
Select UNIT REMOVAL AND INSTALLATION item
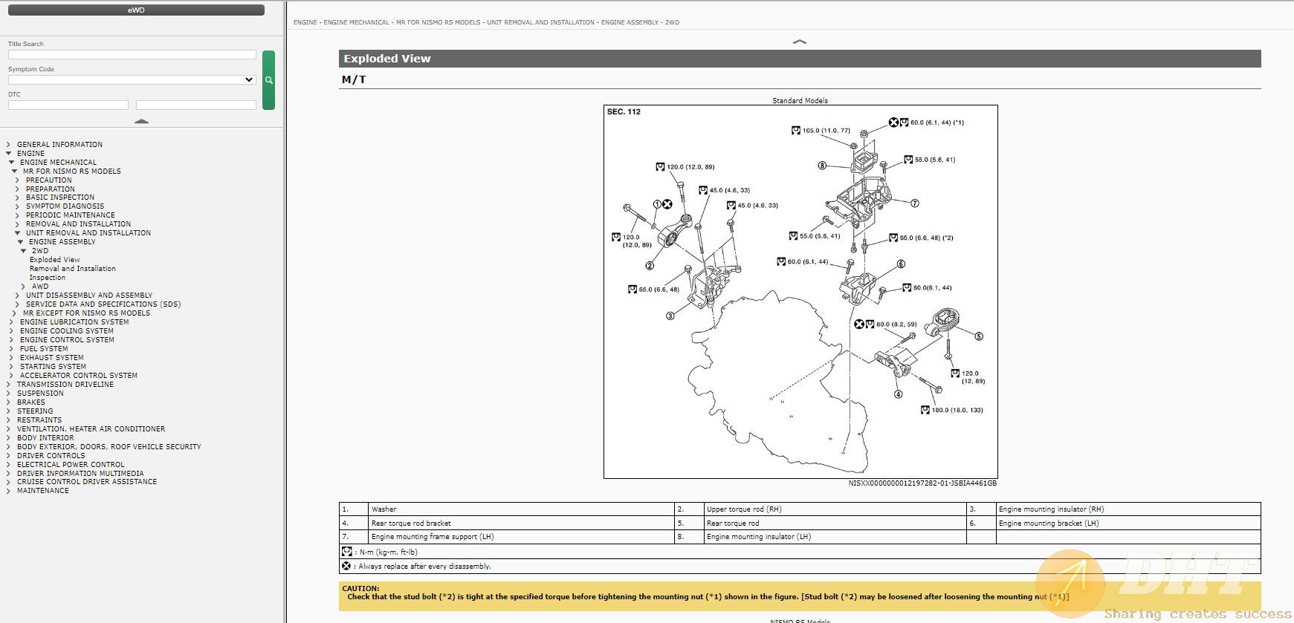pos(88,233)
